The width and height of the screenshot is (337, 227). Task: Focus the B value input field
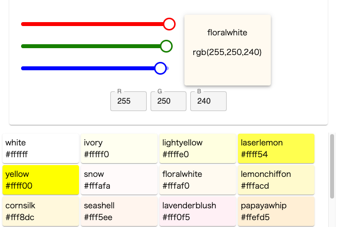click(208, 101)
